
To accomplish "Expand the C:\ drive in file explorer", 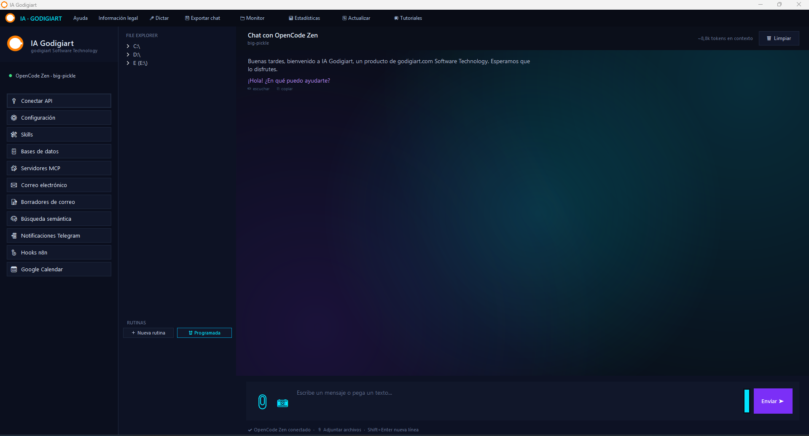I will coord(128,46).
